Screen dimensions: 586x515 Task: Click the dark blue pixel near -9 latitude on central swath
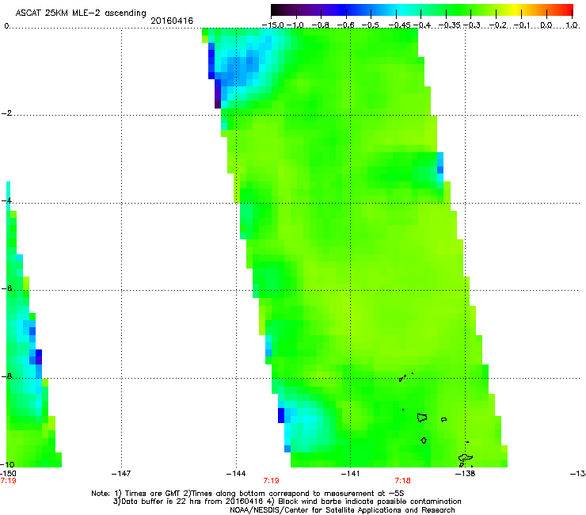(x=281, y=415)
